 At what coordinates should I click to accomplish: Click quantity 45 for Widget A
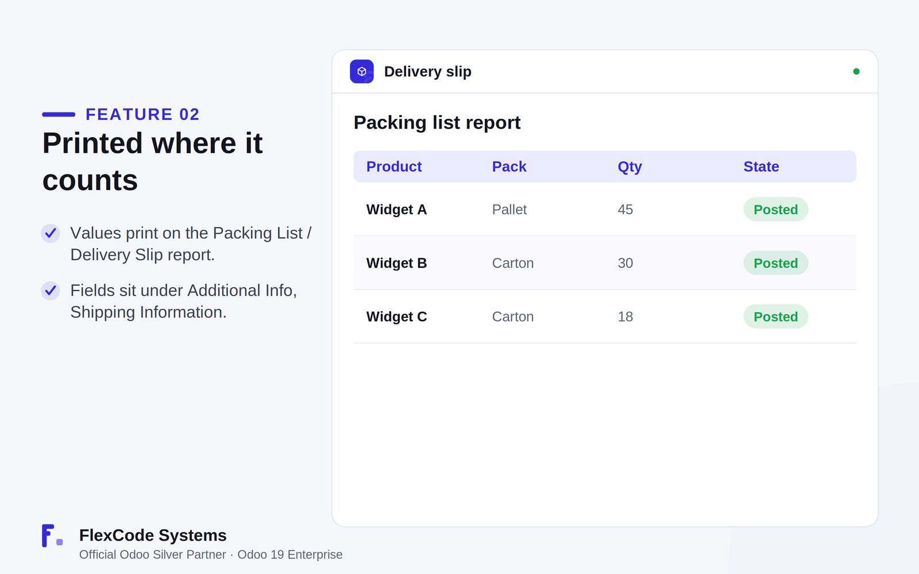point(625,210)
